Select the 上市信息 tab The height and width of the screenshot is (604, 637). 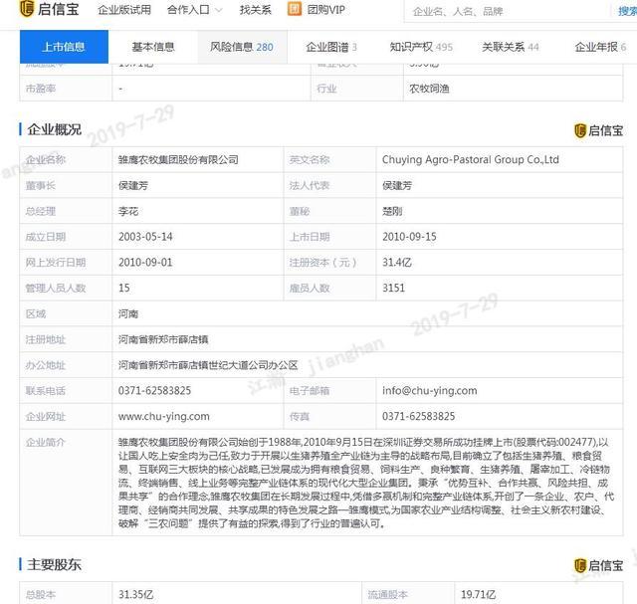tap(64, 47)
